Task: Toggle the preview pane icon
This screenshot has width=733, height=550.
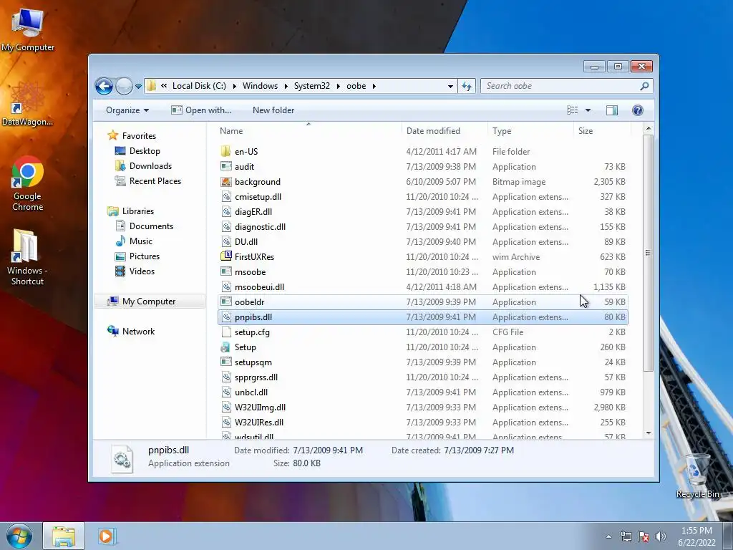Action: tap(611, 110)
